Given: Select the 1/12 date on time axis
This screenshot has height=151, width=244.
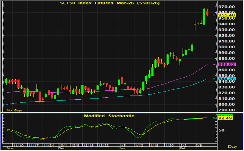Looking at the screenshot, I should (139, 146).
